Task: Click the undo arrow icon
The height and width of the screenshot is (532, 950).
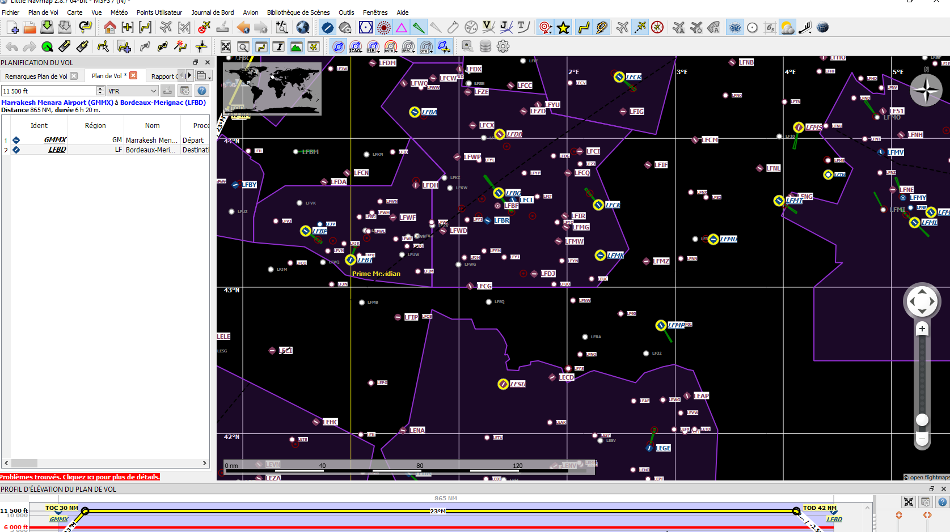Action: [12, 46]
